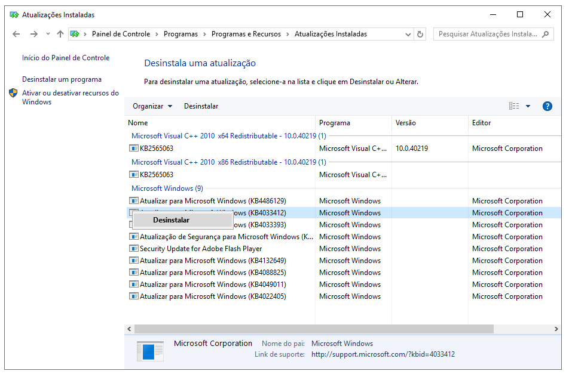The width and height of the screenshot is (566, 374).
Task: Refresh the Atualizações Instaladas list
Action: tap(420, 34)
